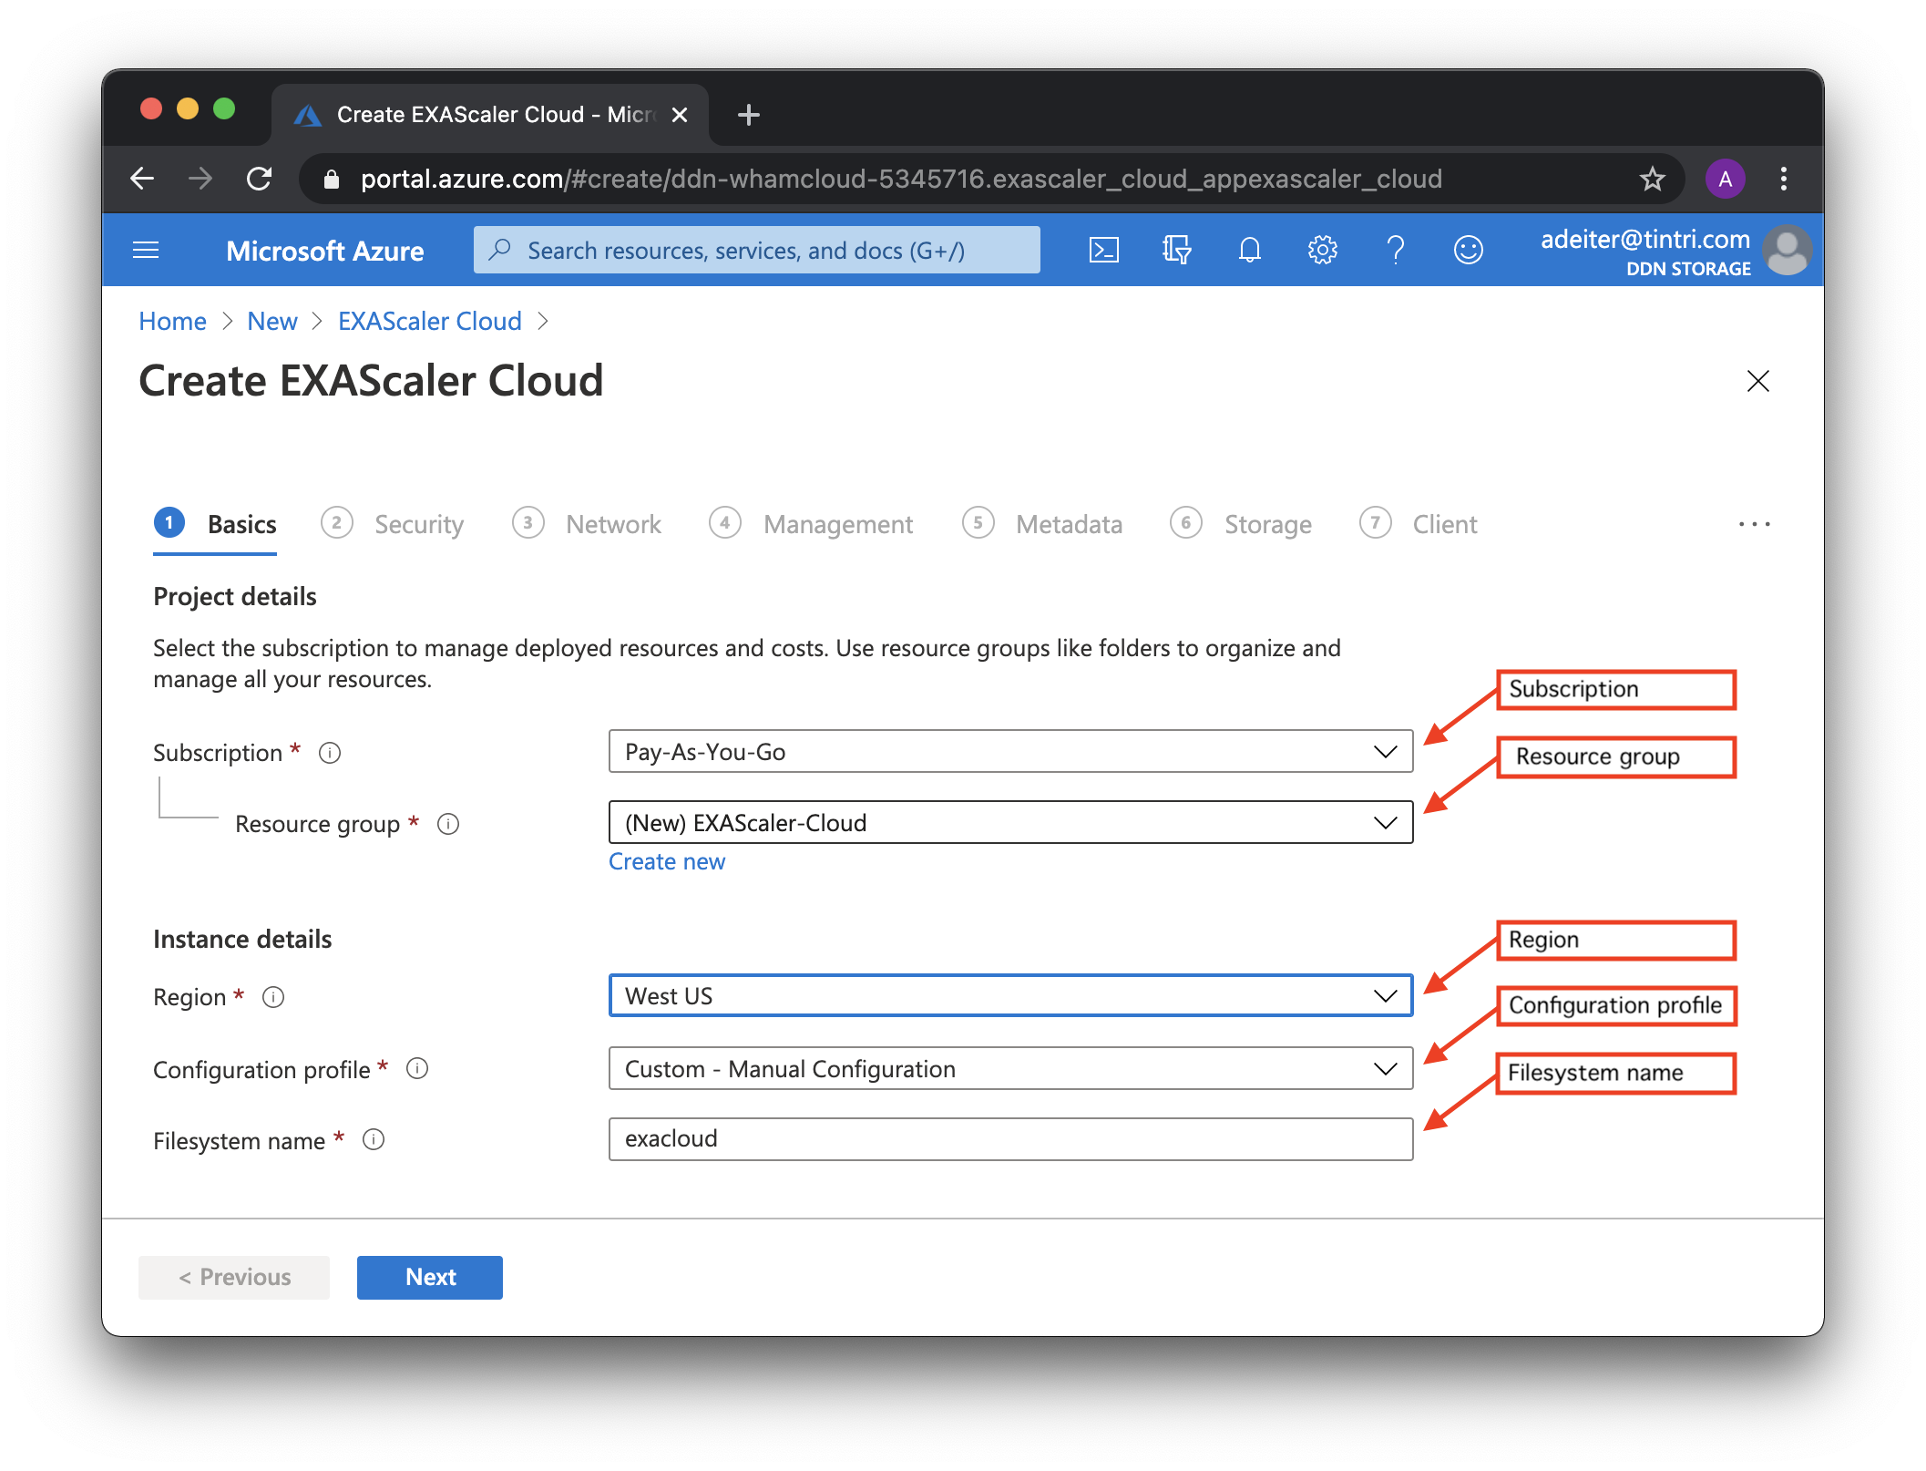Screen dimensions: 1926x1471
Task: Switch to the Security tab
Action: [418, 524]
